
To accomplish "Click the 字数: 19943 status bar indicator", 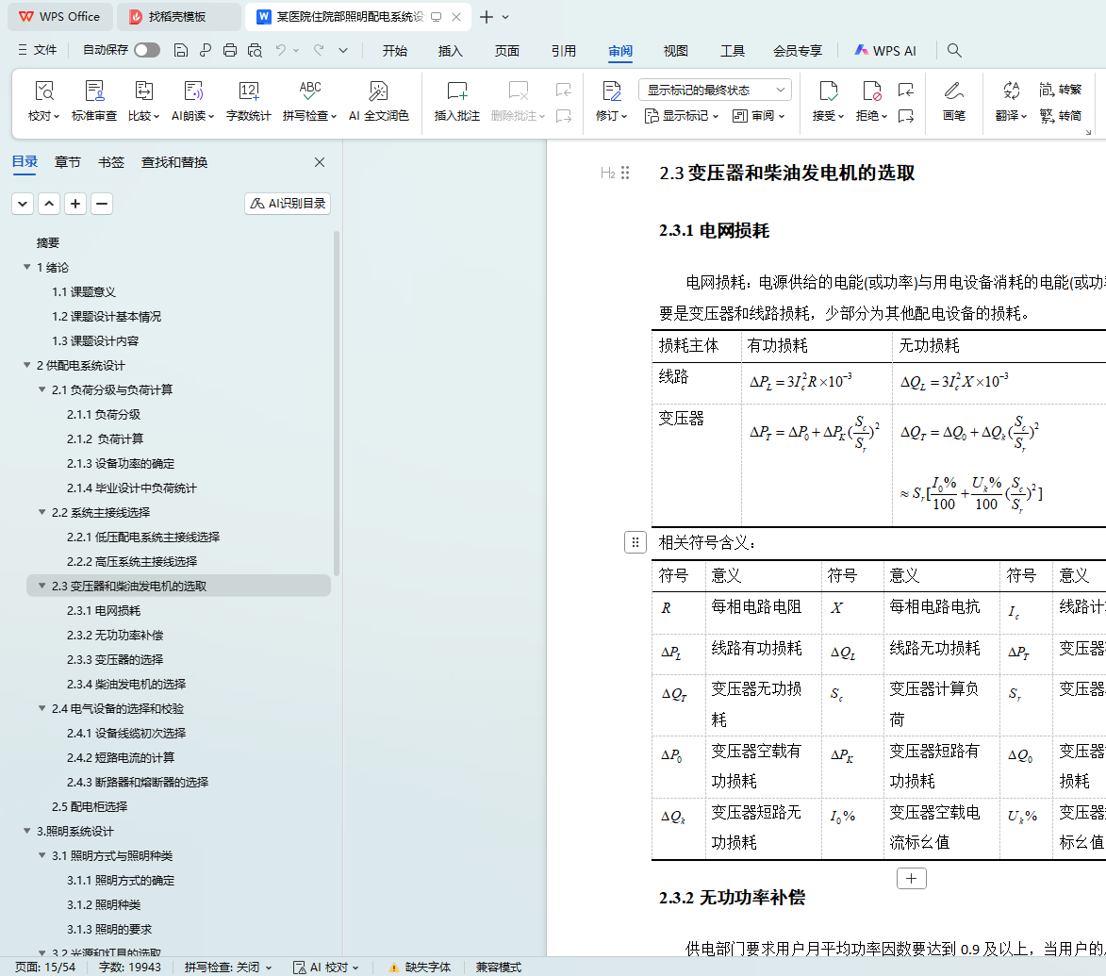I will pos(129,967).
